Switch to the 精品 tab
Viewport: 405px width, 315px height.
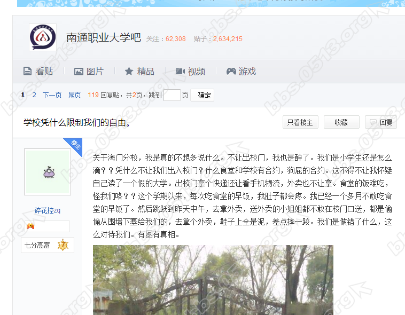click(139, 71)
